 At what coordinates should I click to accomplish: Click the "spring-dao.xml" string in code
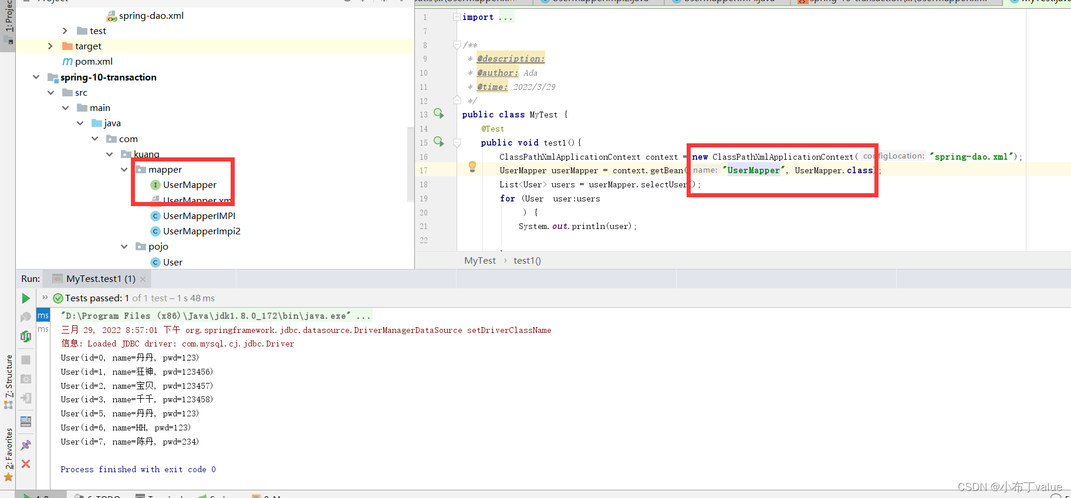click(x=972, y=156)
